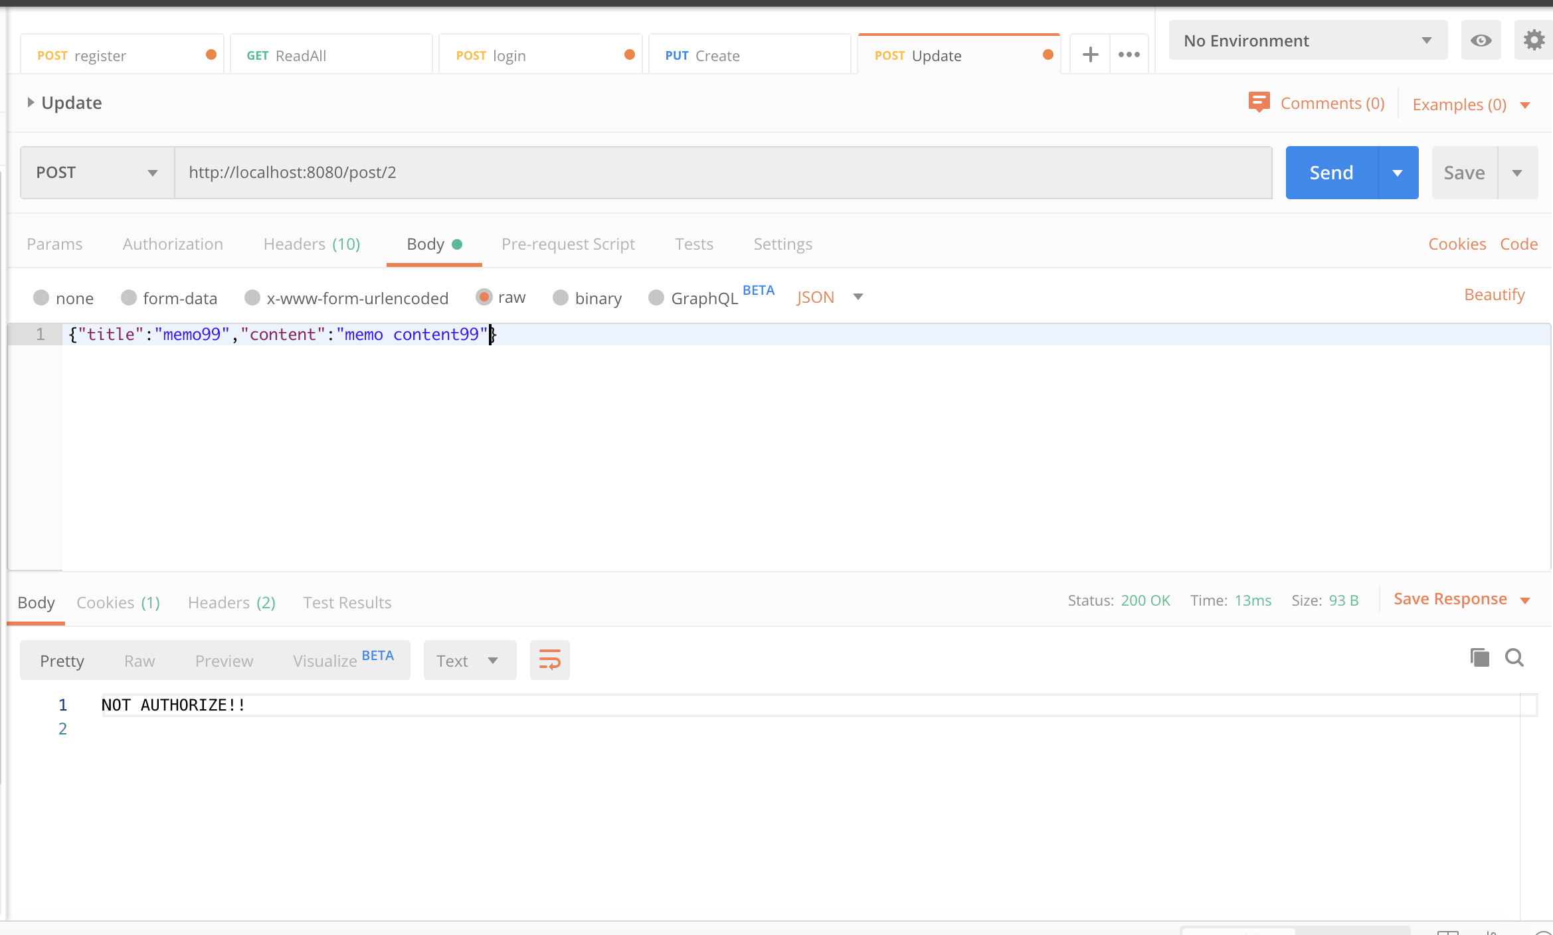Click the blue Send button
This screenshot has width=1553, height=935.
coord(1331,173)
